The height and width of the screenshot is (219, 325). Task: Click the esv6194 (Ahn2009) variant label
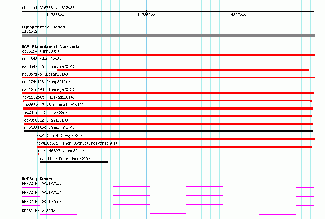(41, 51)
